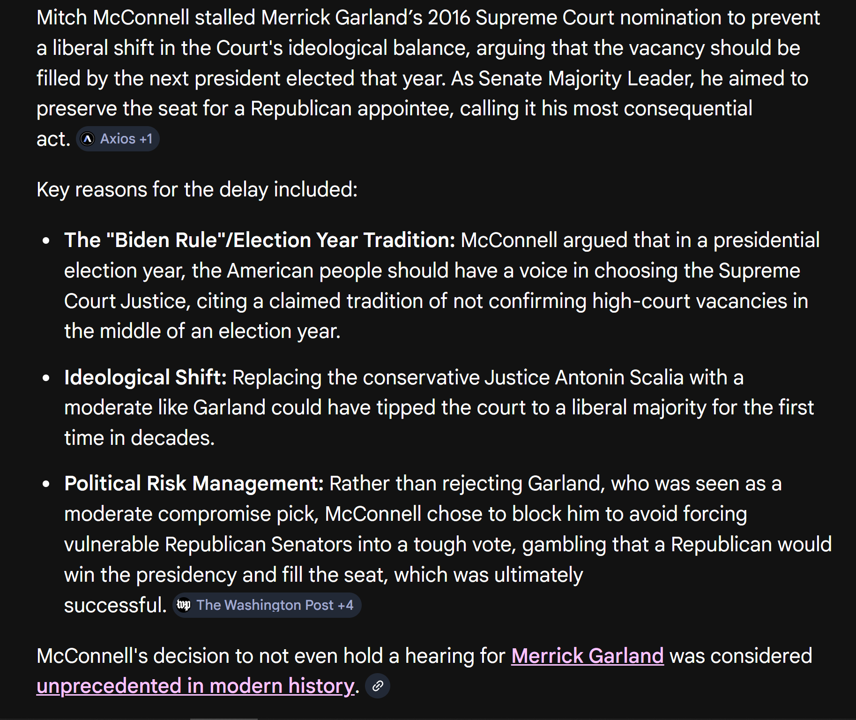Viewport: 856px width, 720px height.
Task: Open the Merrick Garland hyperlink
Action: pyautogui.click(x=588, y=656)
